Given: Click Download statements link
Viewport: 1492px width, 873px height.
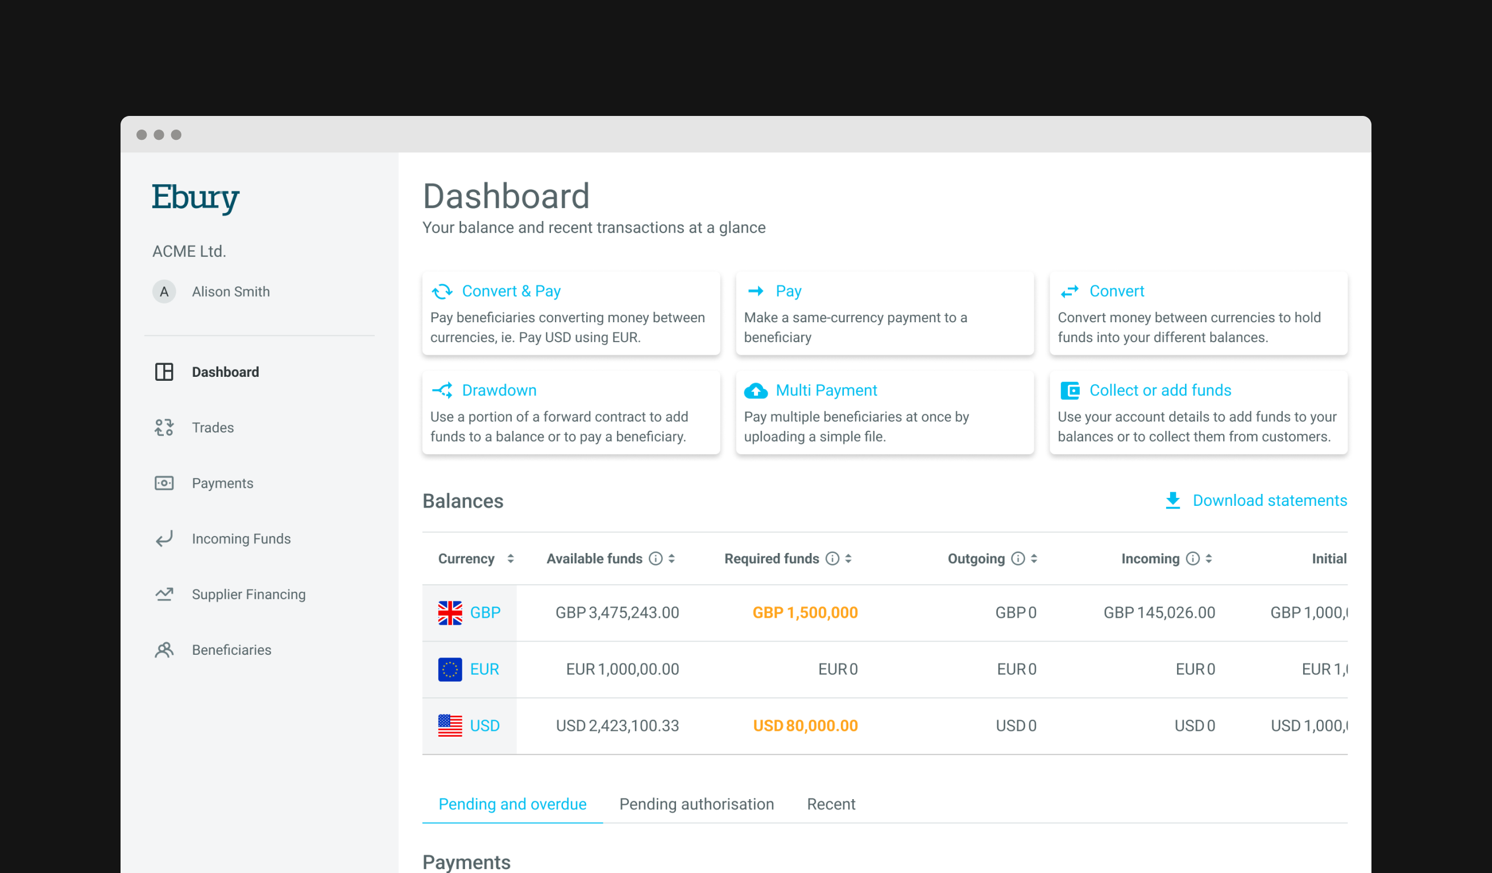Looking at the screenshot, I should 1269,500.
